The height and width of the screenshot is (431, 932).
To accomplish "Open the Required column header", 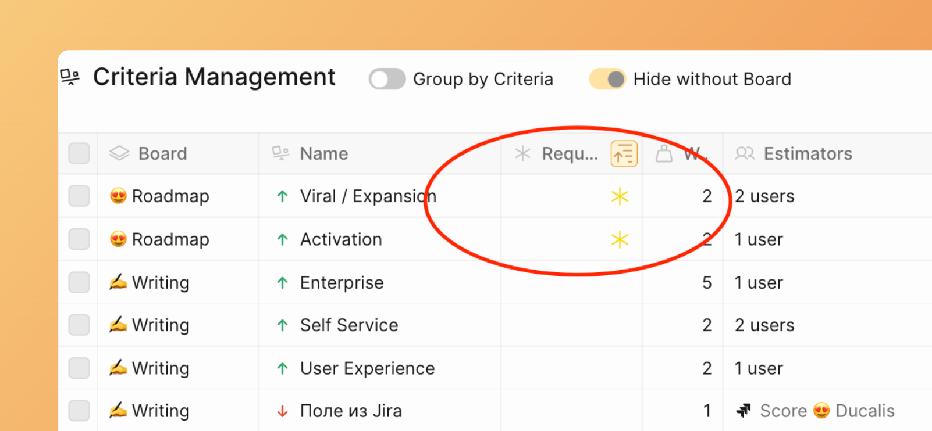I will [x=569, y=154].
